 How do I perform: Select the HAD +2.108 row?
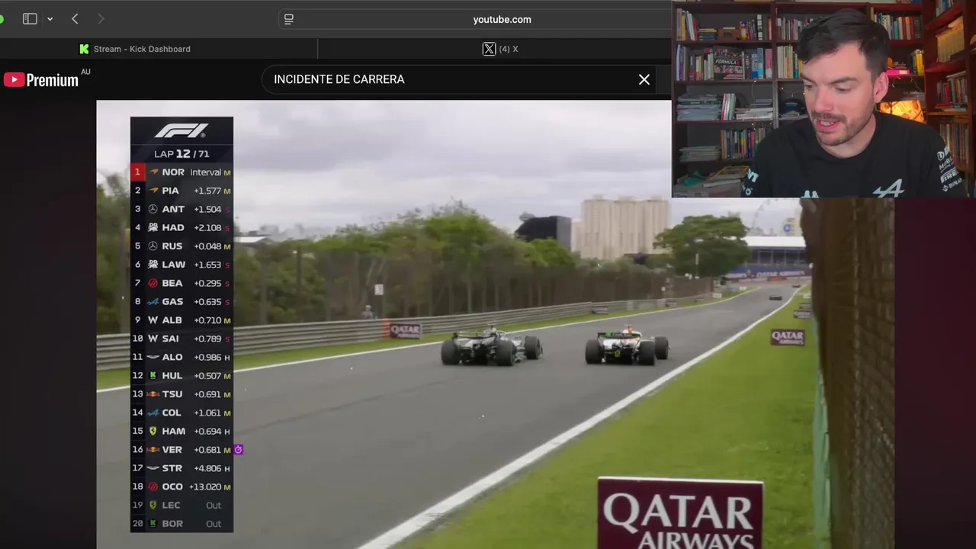click(181, 227)
